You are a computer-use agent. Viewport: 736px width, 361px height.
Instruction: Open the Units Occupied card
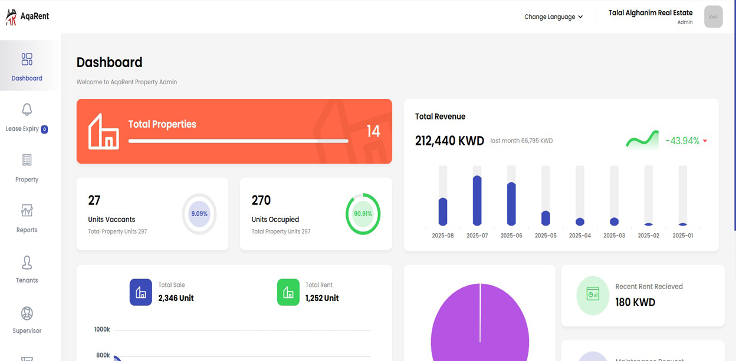tap(316, 214)
